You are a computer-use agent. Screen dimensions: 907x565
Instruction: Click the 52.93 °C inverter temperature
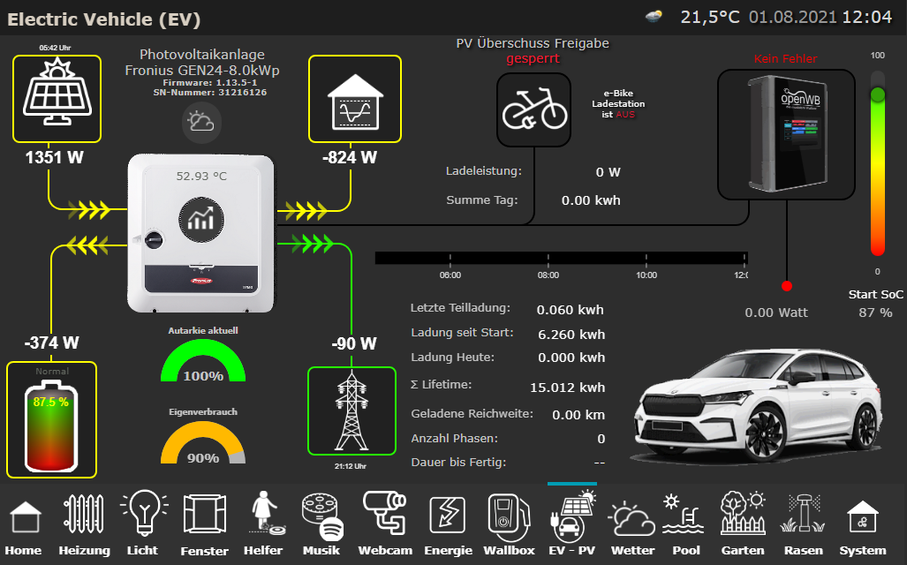pos(201,176)
